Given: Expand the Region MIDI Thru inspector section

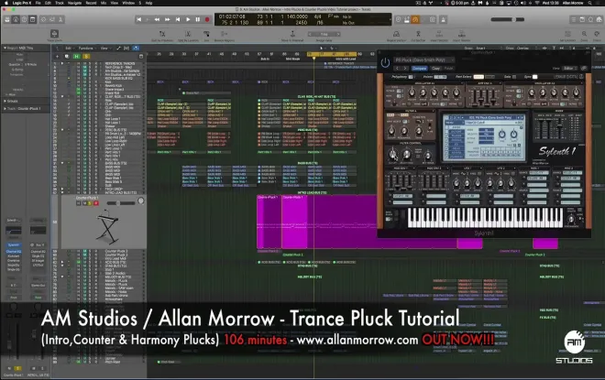Looking at the screenshot, I should (x=5, y=49).
